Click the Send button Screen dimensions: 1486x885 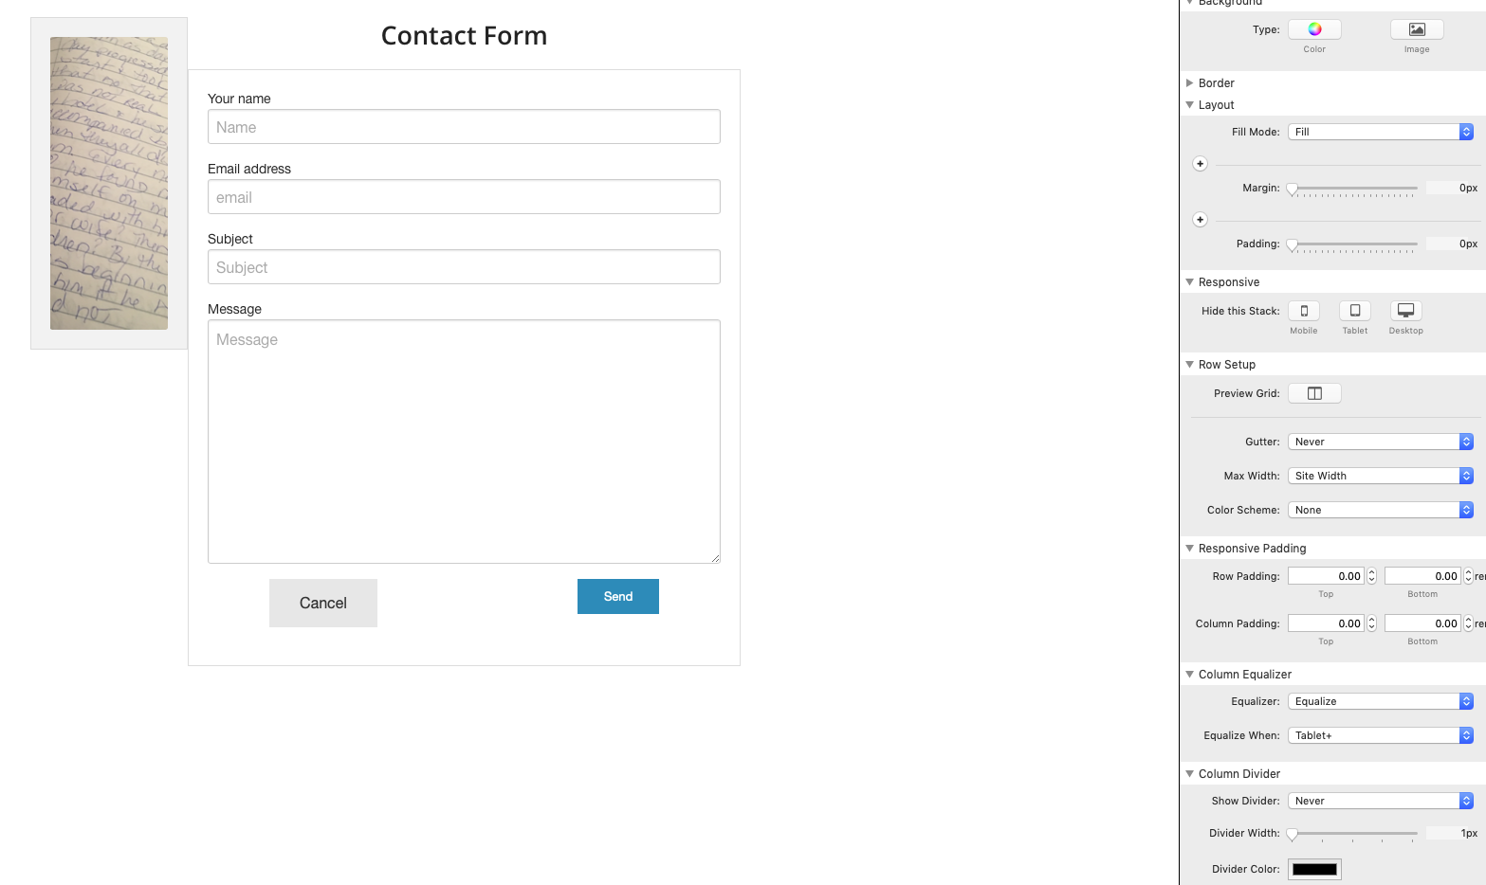pos(618,596)
